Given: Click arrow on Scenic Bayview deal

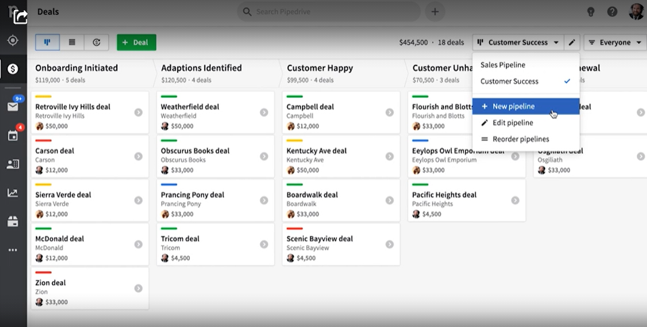Looking at the screenshot, I should tap(390, 245).
